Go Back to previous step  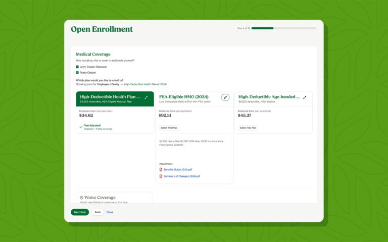[98, 212]
